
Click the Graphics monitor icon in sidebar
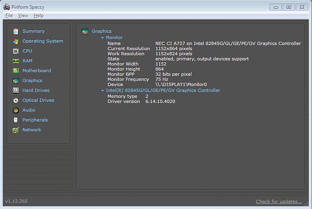tap(16, 80)
